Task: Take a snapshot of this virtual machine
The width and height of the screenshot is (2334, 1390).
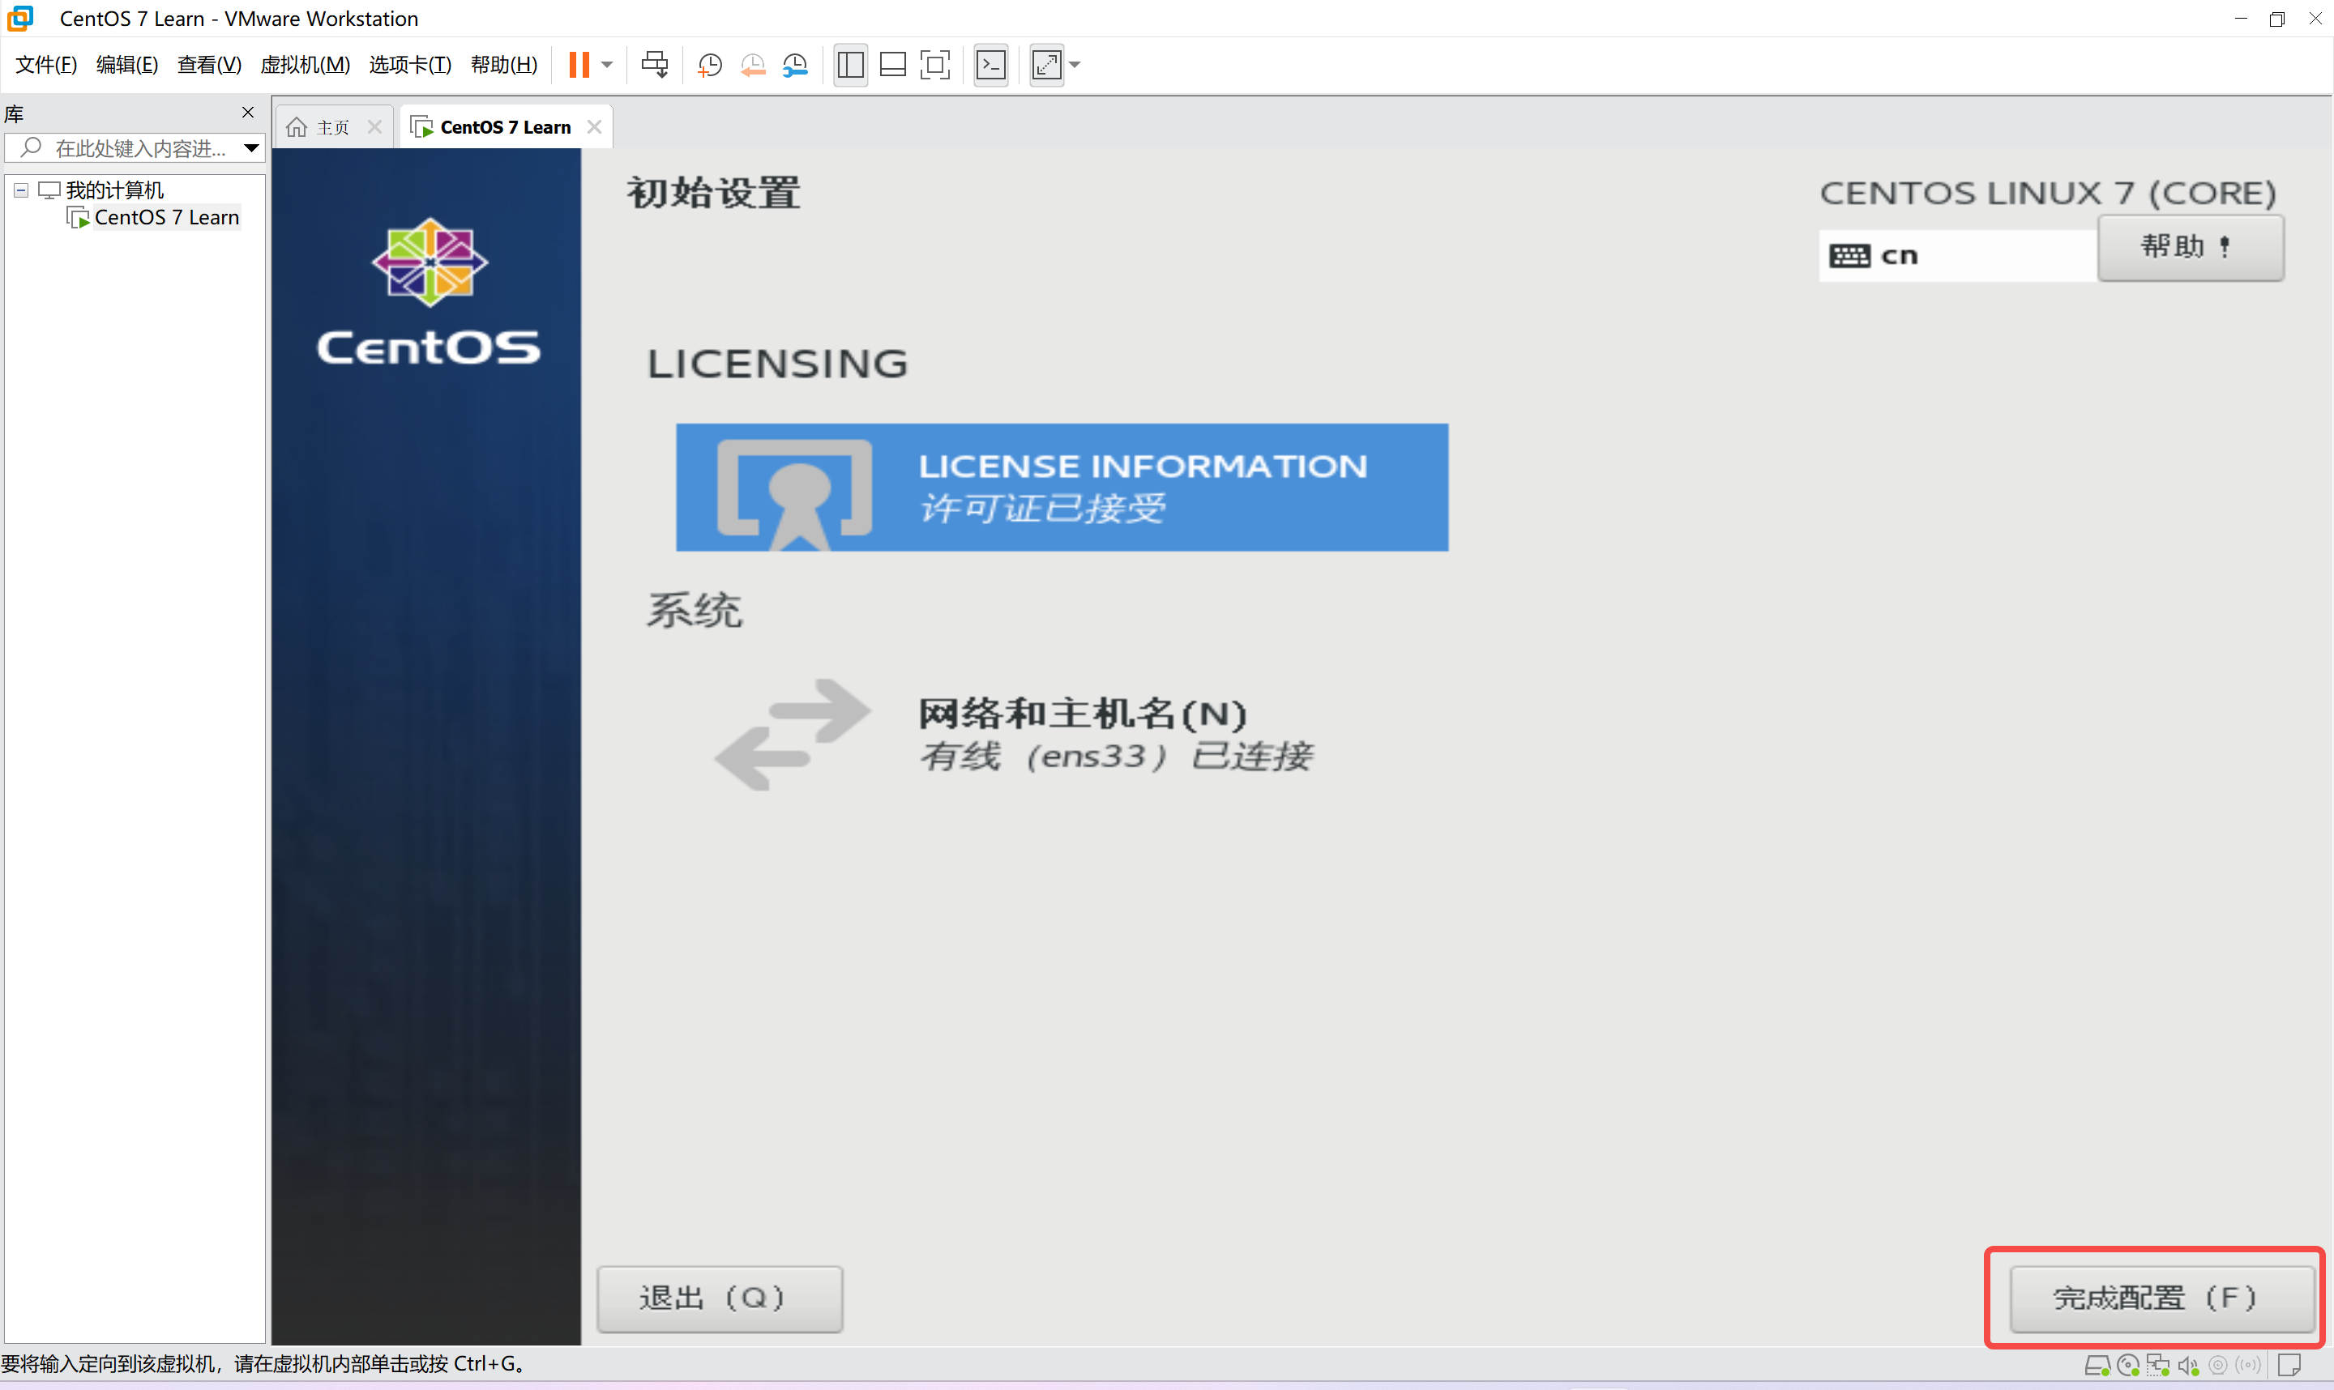Action: [710, 65]
